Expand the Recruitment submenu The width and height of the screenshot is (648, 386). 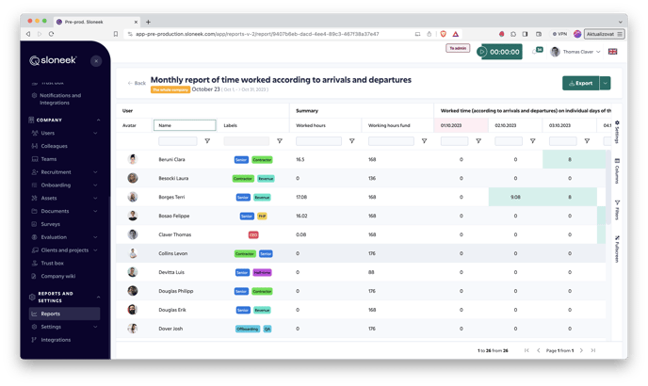pos(95,172)
